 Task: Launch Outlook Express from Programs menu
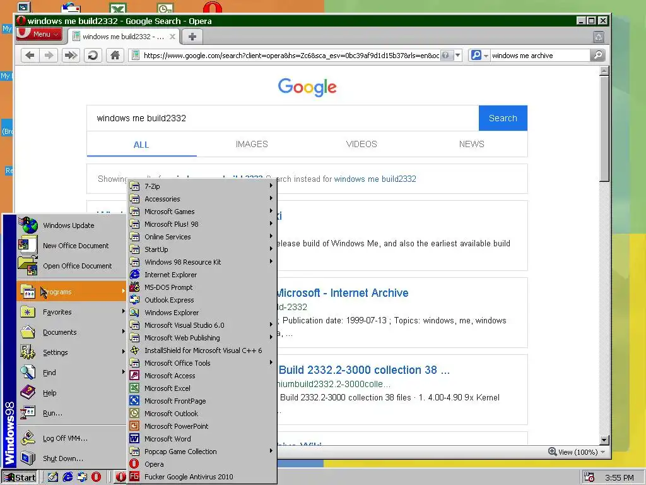202,300
